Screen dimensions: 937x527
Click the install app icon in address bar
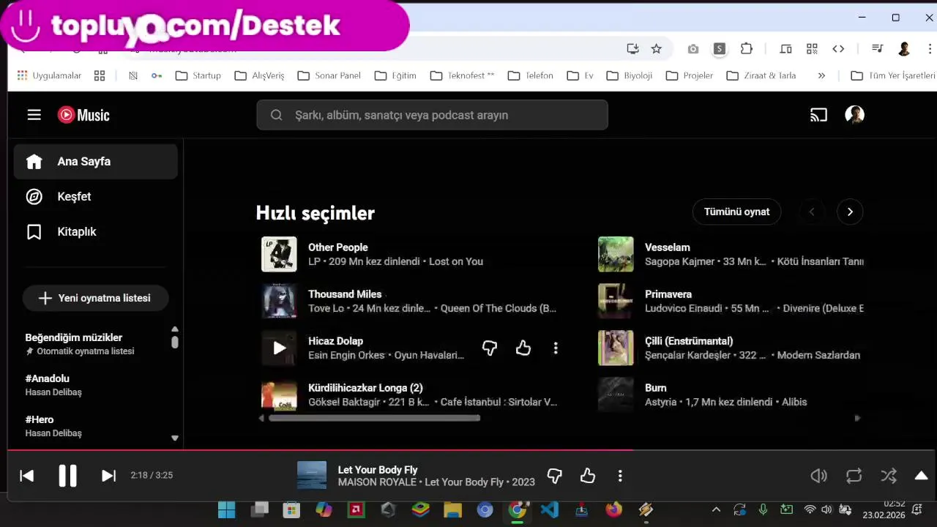632,48
